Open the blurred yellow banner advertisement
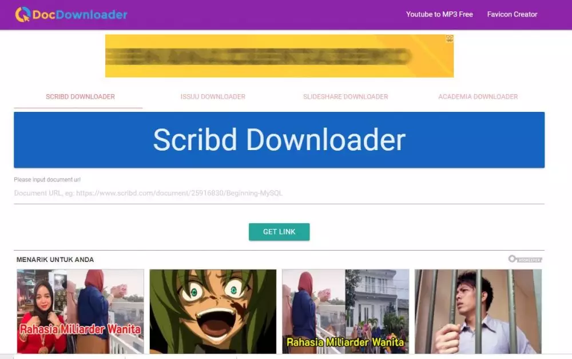572x359 pixels. click(279, 55)
